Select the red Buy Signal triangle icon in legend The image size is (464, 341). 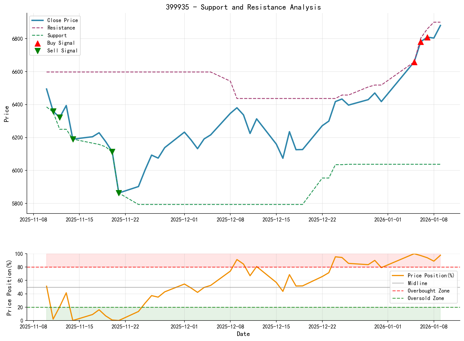[x=37, y=43]
